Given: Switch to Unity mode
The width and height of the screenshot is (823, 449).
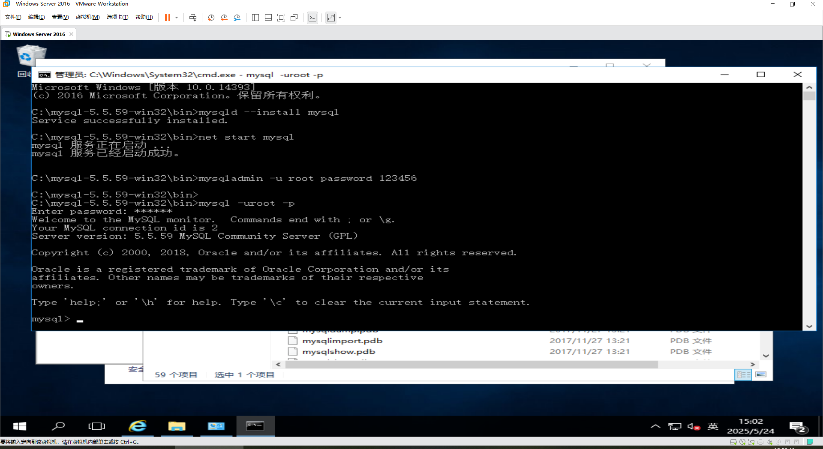Looking at the screenshot, I should (294, 18).
